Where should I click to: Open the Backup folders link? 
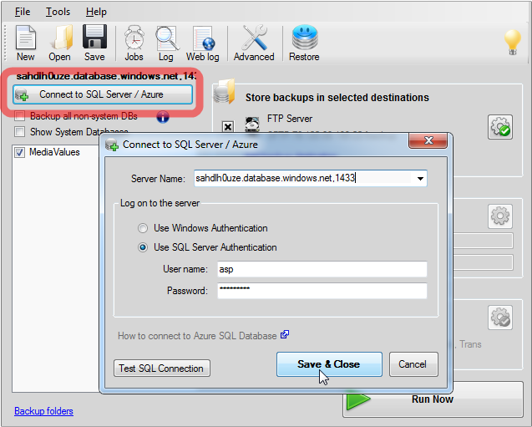click(43, 411)
